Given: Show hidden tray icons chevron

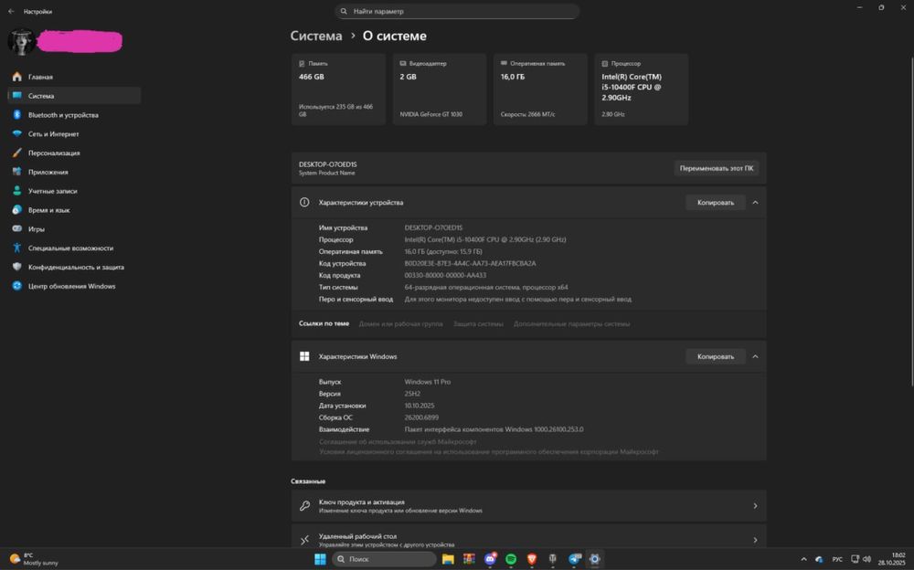Looking at the screenshot, I should pos(803,559).
